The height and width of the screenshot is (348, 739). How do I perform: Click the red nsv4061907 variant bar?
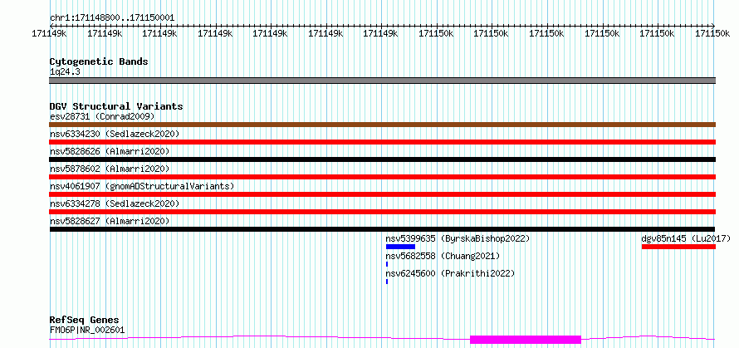(x=382, y=194)
